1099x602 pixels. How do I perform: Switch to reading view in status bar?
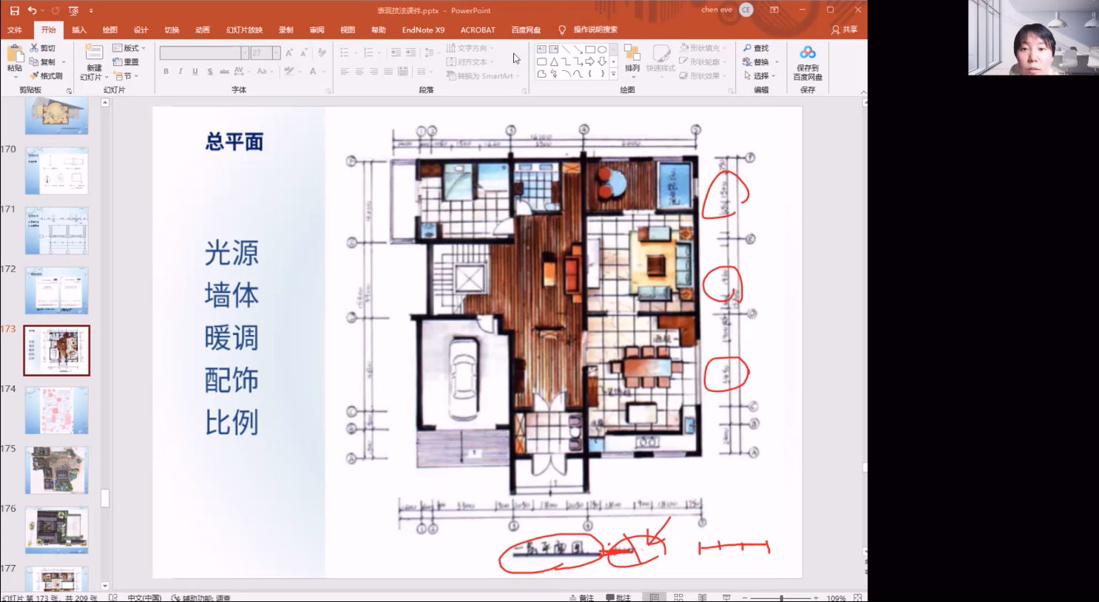click(x=702, y=597)
